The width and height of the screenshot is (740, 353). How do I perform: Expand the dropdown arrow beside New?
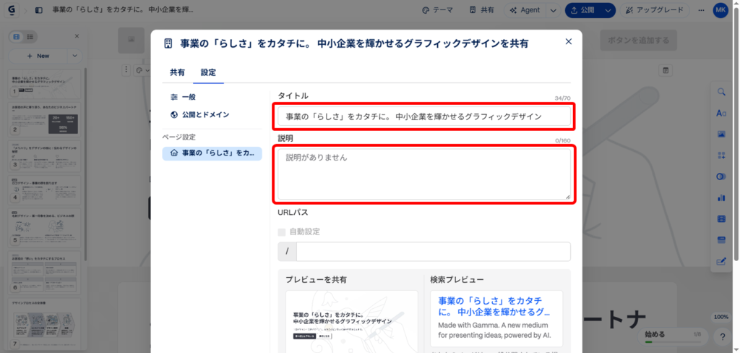pyautogui.click(x=74, y=56)
